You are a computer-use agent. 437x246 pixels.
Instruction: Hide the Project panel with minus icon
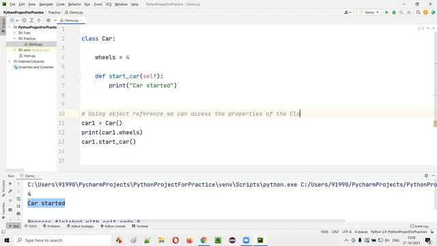pos(55,20)
